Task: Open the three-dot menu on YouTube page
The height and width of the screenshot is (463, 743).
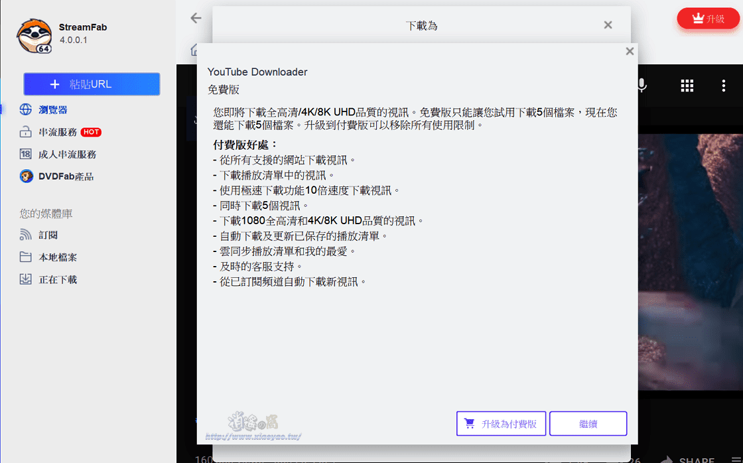Action: click(724, 86)
